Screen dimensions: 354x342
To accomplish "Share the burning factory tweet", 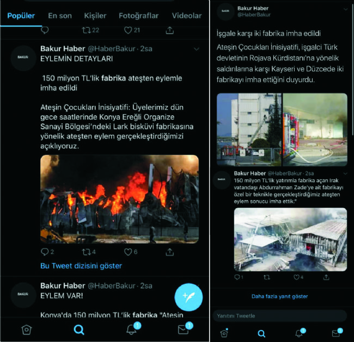I will tap(169, 252).
